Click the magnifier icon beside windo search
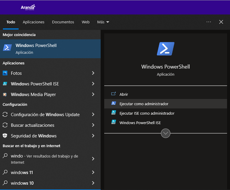 tap(5, 155)
